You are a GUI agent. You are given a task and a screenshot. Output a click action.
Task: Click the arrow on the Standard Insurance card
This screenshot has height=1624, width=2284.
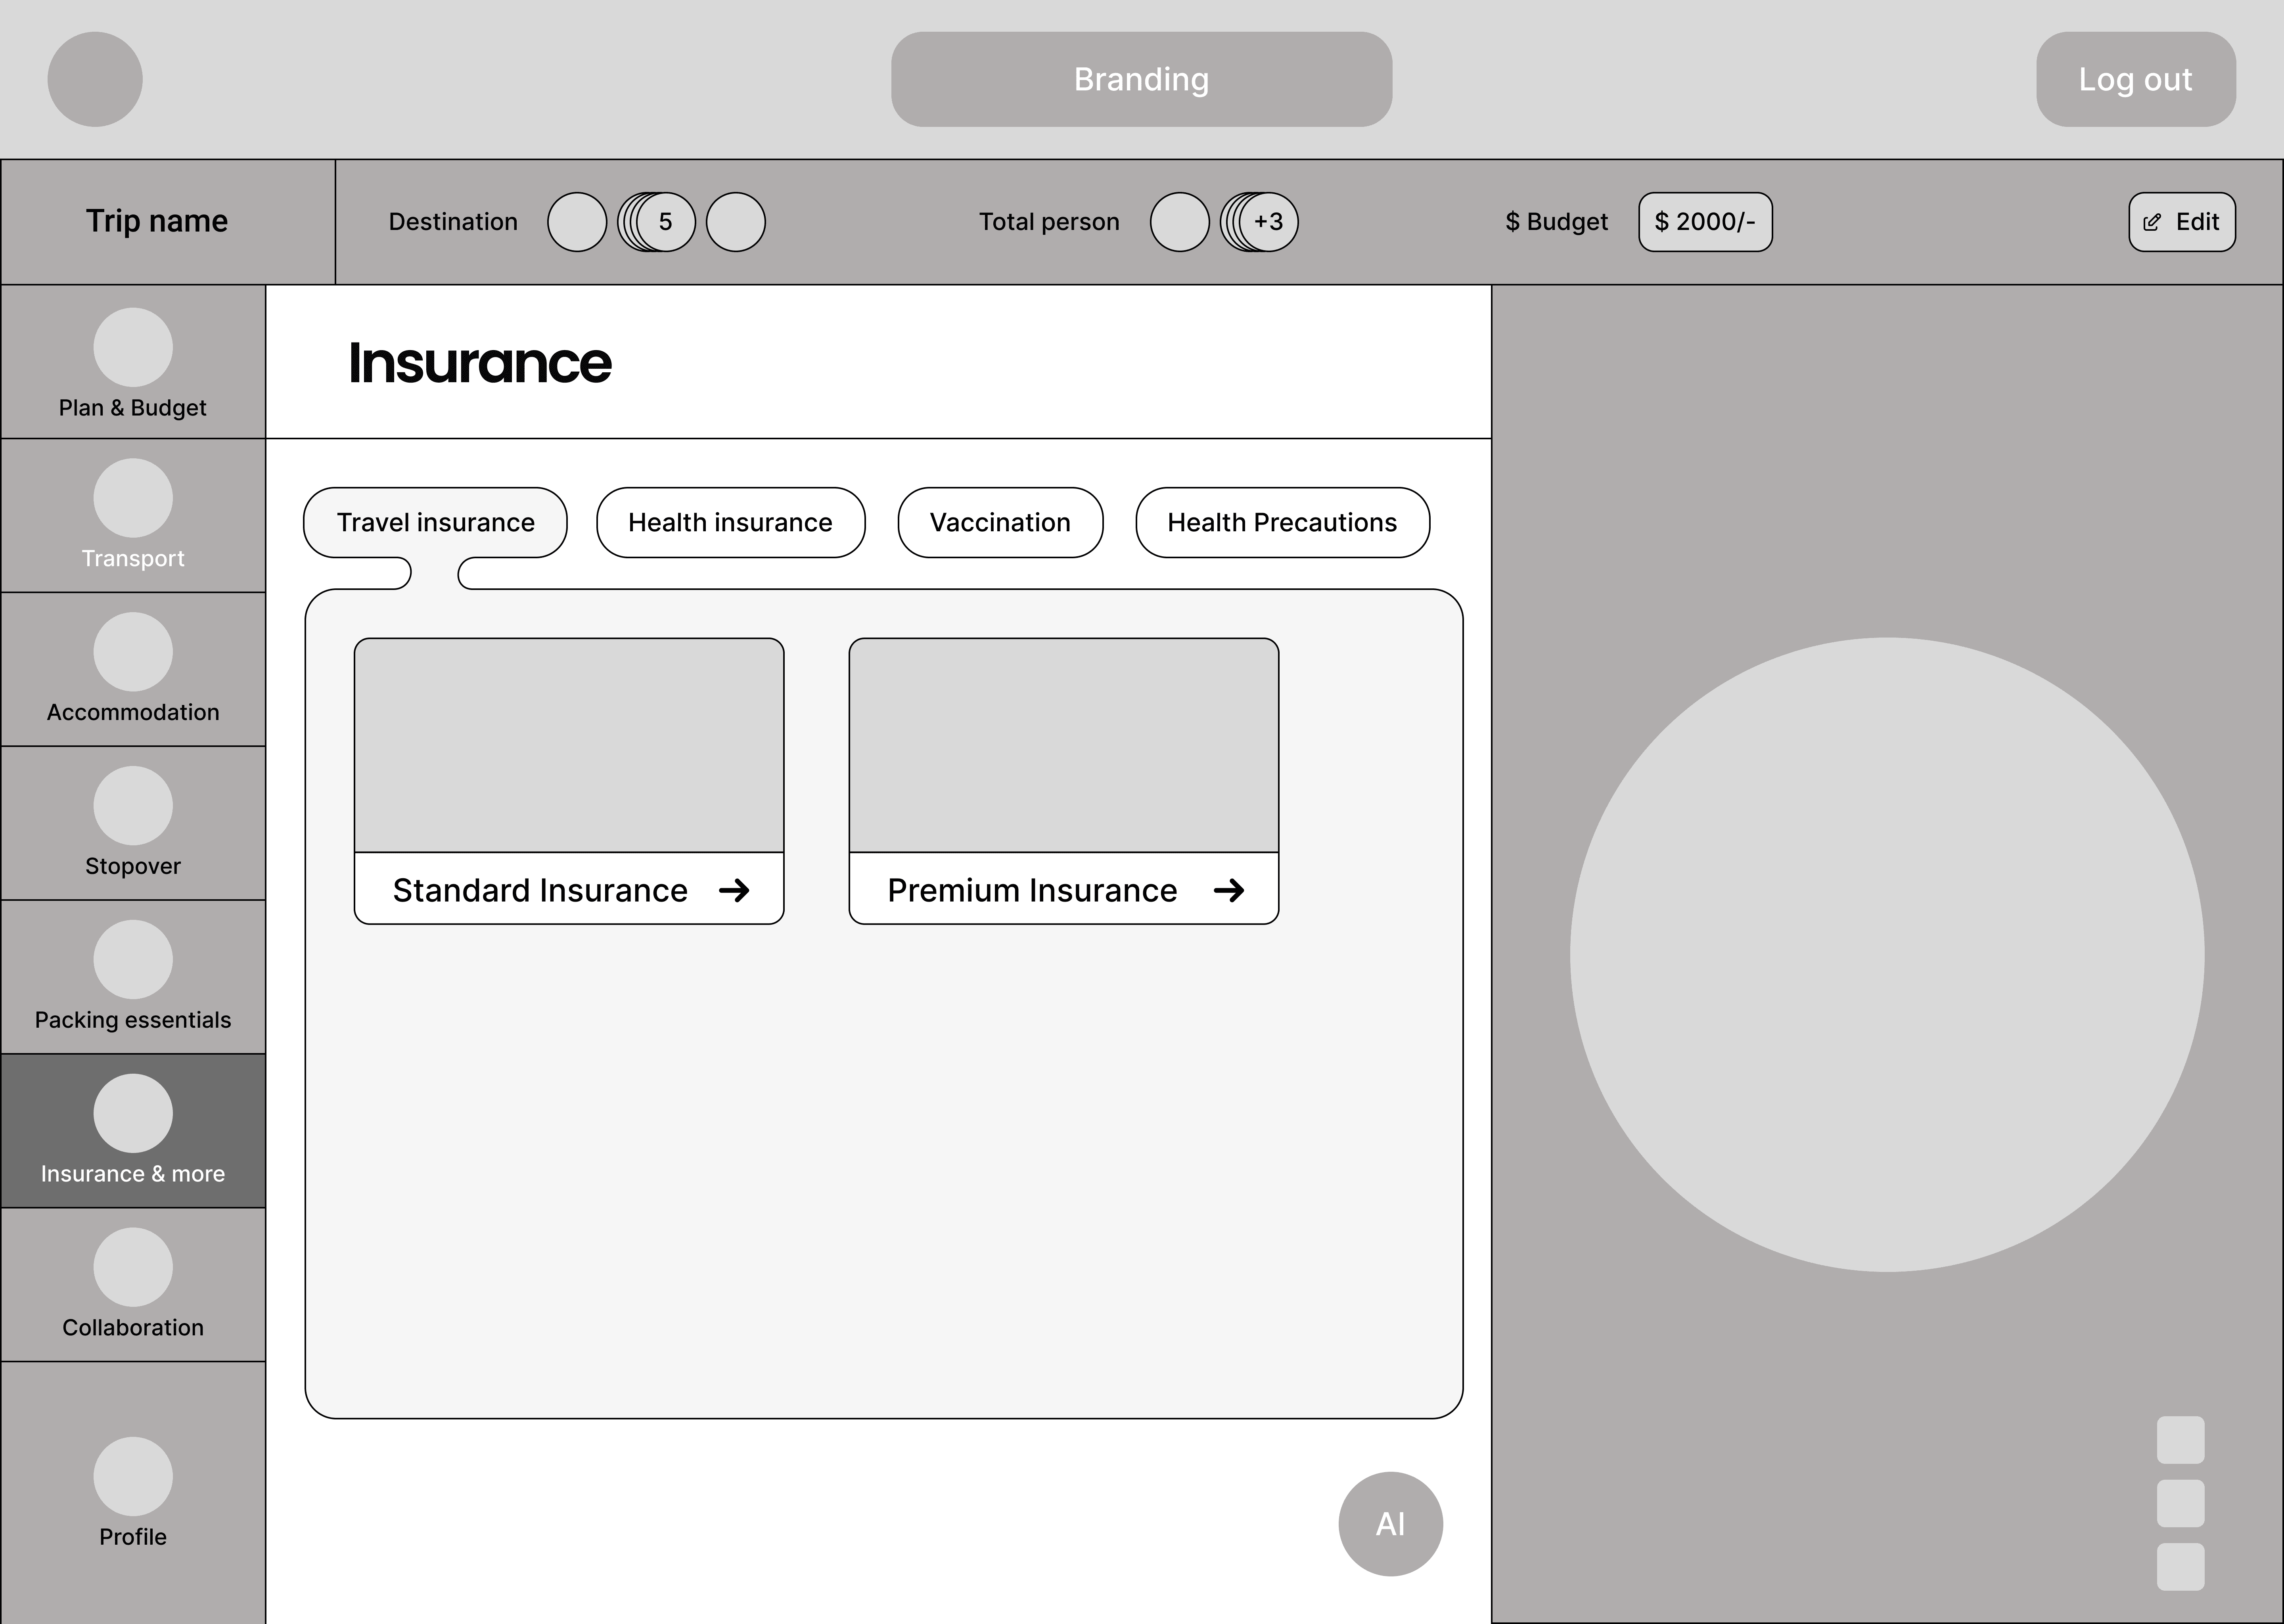click(734, 890)
